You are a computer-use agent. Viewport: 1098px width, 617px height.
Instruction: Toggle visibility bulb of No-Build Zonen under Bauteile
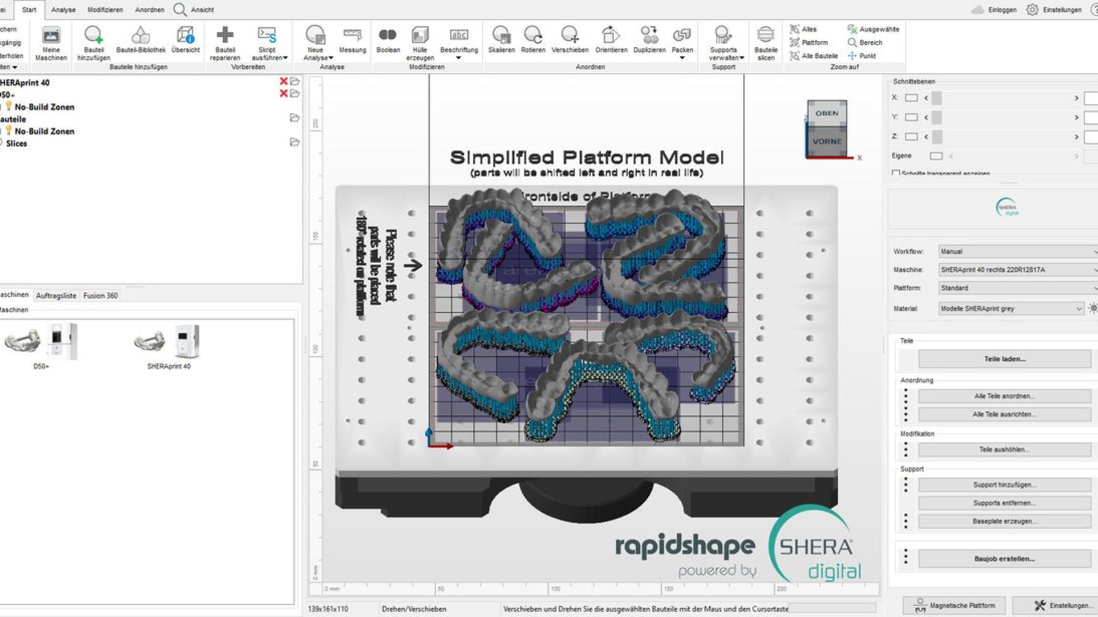point(9,131)
